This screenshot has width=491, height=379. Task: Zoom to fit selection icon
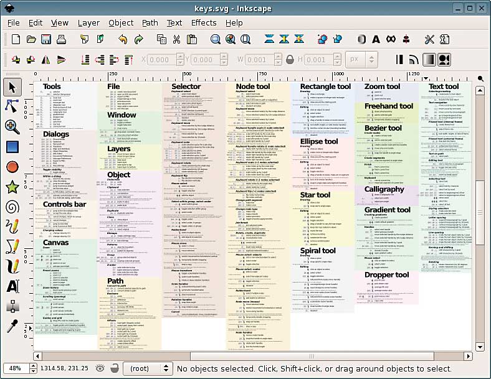[215, 39]
